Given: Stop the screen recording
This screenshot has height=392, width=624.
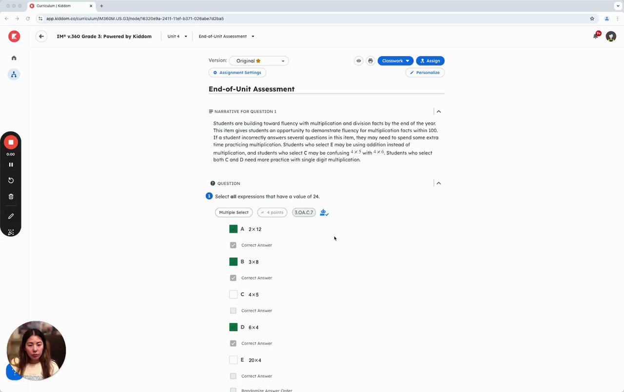Looking at the screenshot, I should 11,142.
